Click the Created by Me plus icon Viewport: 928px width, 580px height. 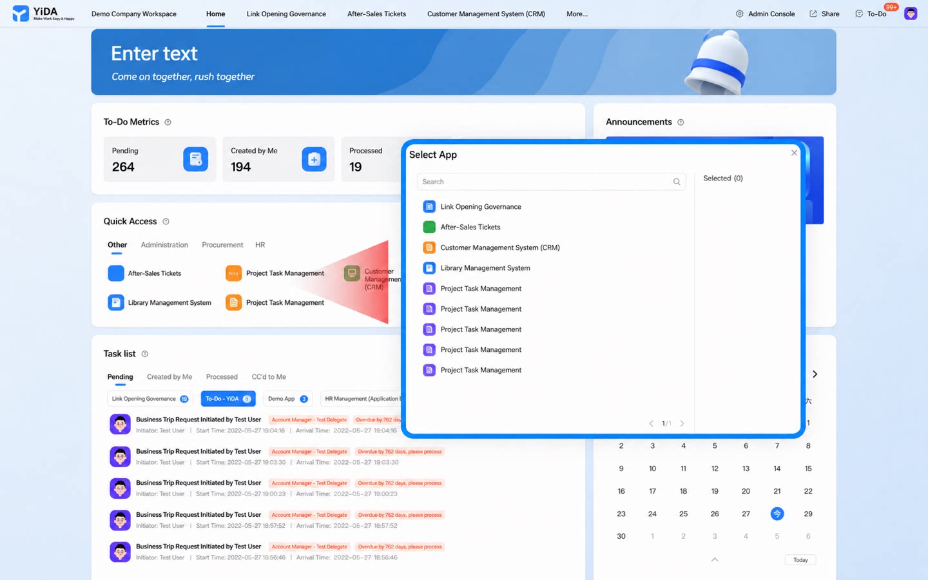314,159
